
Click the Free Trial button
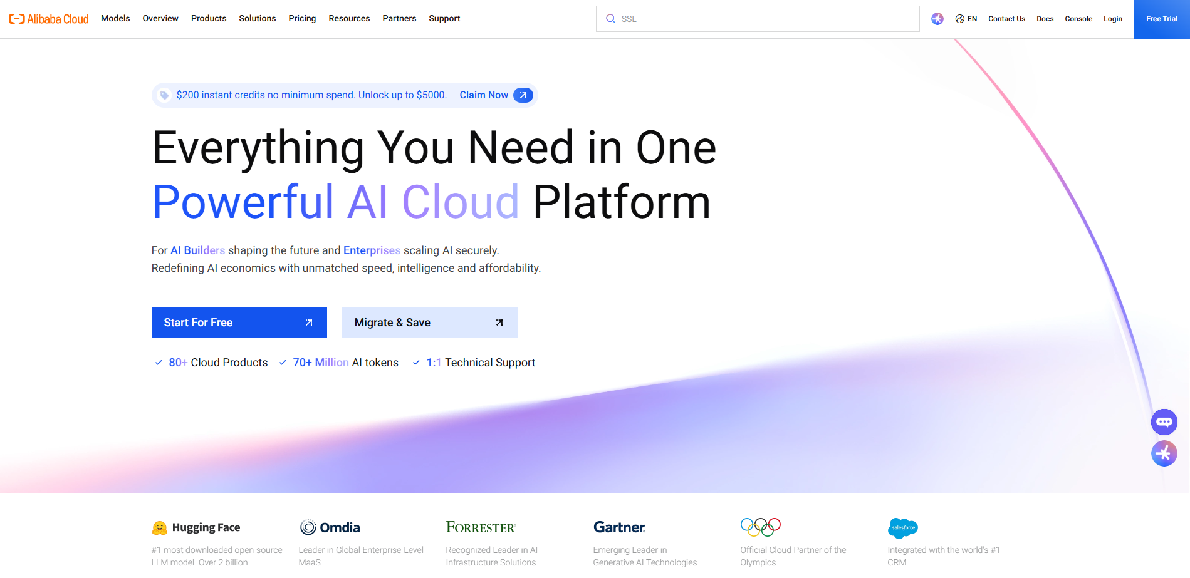pos(1162,19)
